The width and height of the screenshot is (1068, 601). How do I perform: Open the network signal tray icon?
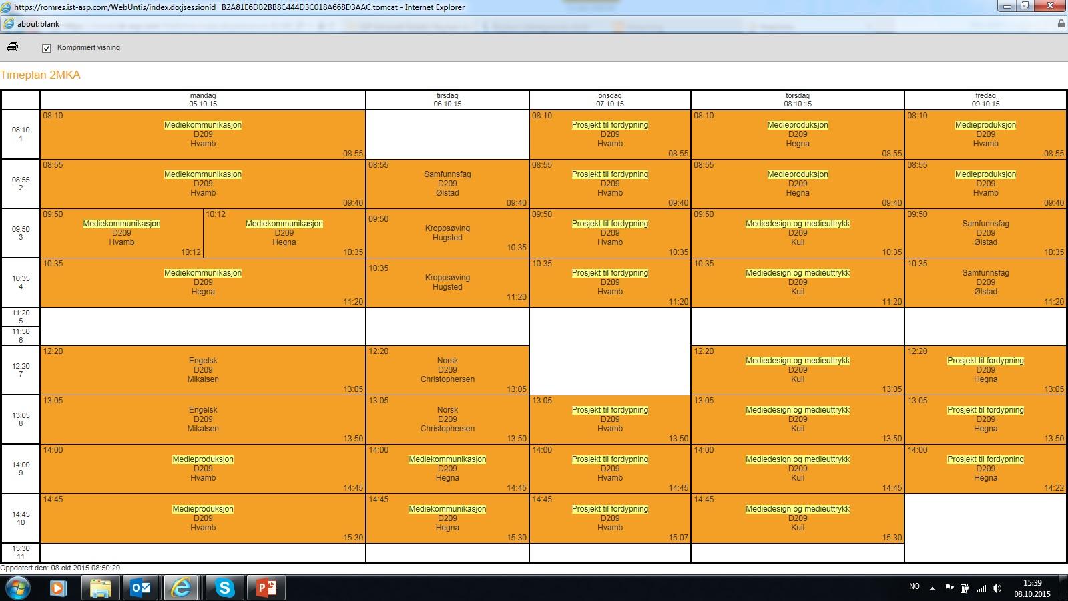click(x=981, y=588)
